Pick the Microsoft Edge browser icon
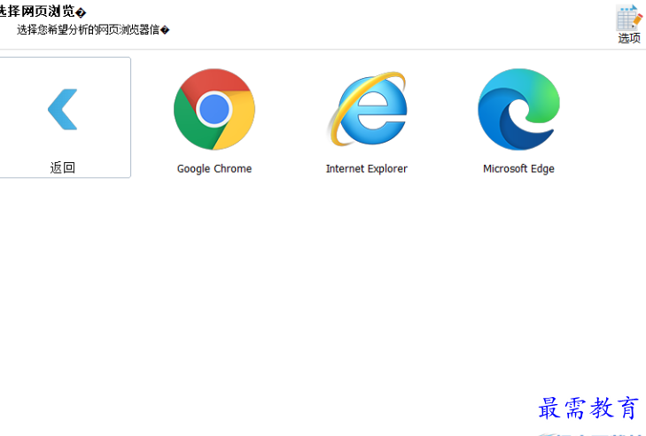This screenshot has width=646, height=436. 518,109
